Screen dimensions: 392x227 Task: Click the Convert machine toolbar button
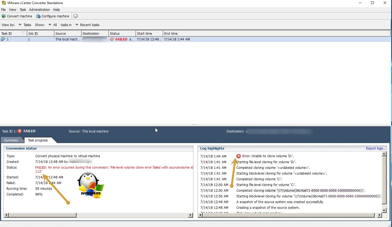tap(17, 16)
